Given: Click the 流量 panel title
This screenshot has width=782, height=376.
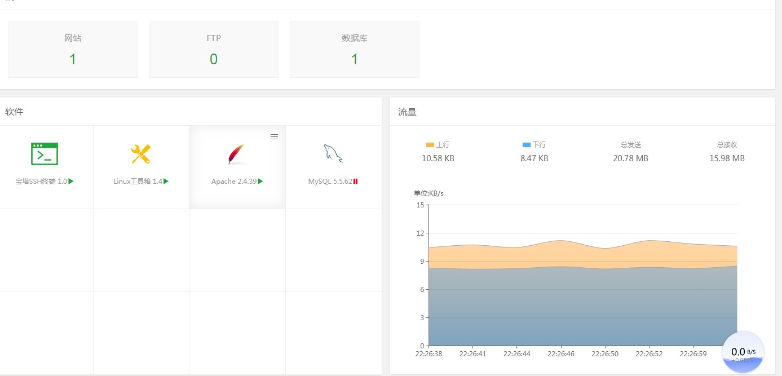Looking at the screenshot, I should click(407, 112).
